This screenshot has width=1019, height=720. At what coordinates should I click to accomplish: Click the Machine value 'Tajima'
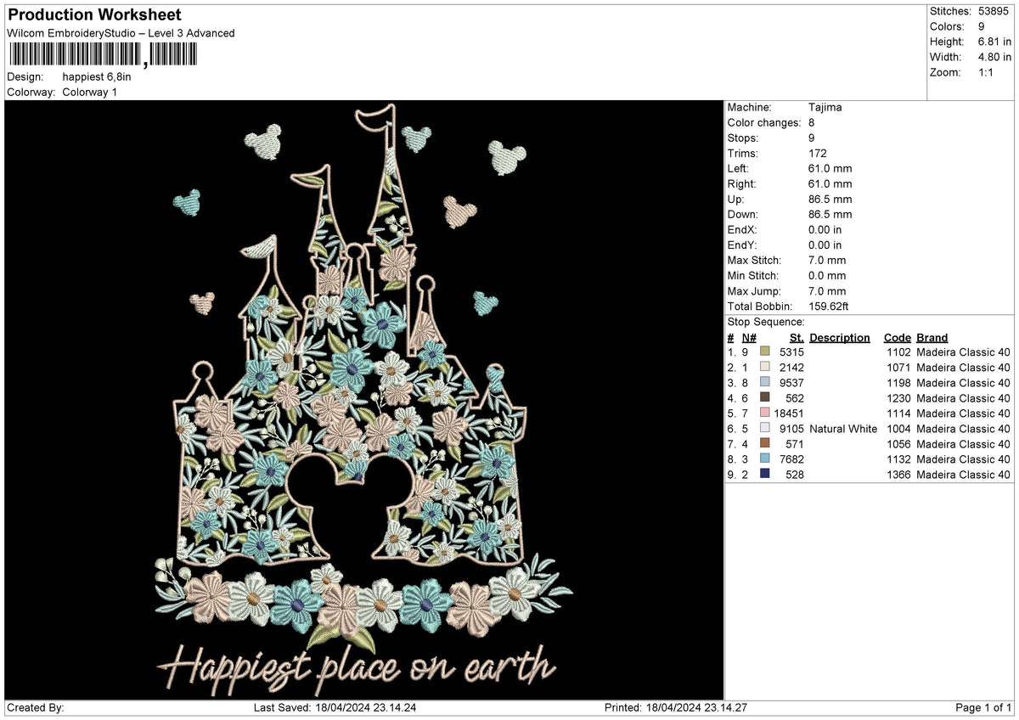coord(825,108)
